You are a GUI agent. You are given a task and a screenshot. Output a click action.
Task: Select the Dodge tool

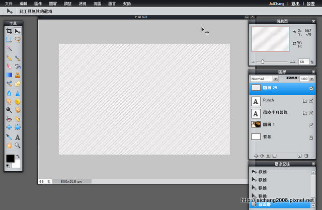(x=9, y=110)
